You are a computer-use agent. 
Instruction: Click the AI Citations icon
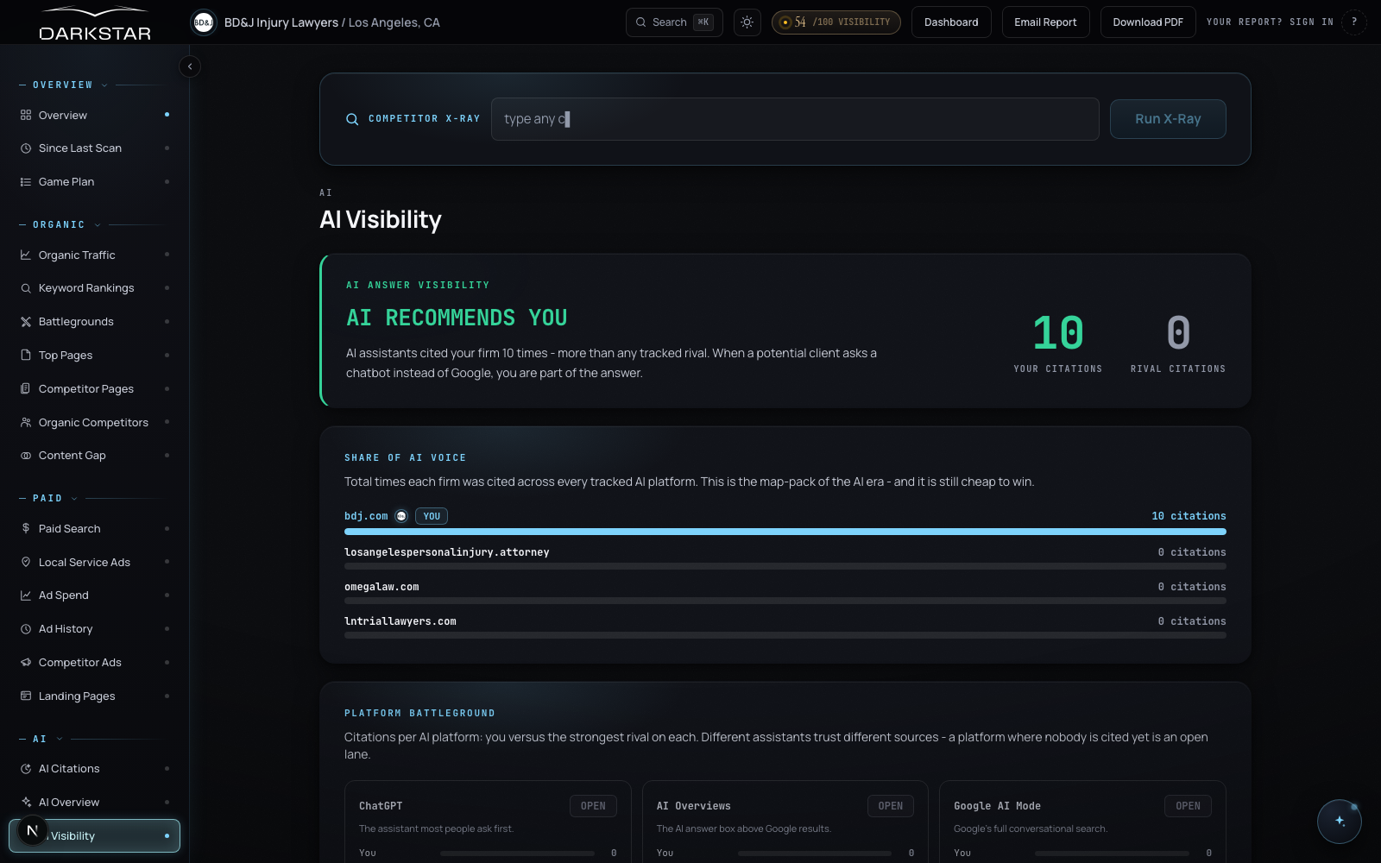coord(26,768)
